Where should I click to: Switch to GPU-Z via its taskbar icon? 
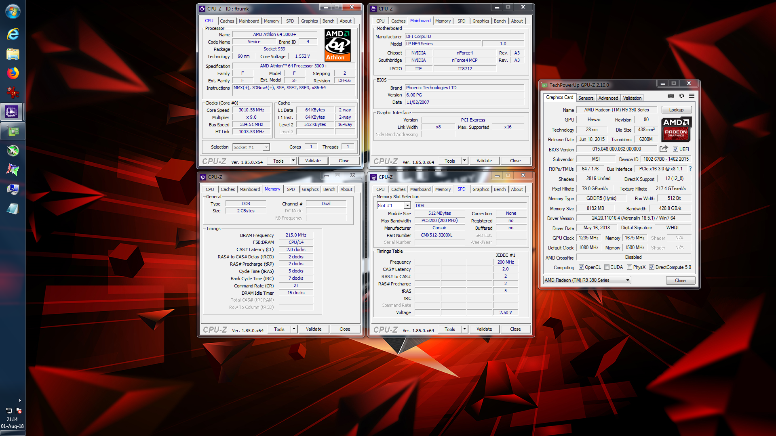pyautogui.click(x=13, y=131)
